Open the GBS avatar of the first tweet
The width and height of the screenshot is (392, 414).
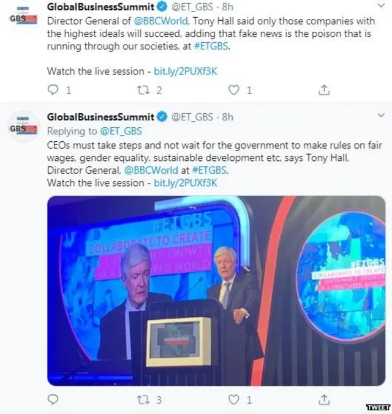pyautogui.click(x=23, y=17)
